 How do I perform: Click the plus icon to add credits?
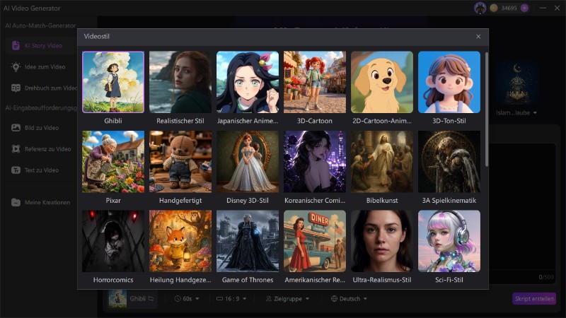point(524,8)
